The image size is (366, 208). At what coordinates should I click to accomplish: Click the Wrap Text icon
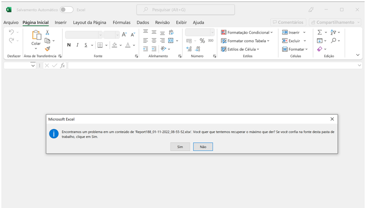(x=171, y=32)
